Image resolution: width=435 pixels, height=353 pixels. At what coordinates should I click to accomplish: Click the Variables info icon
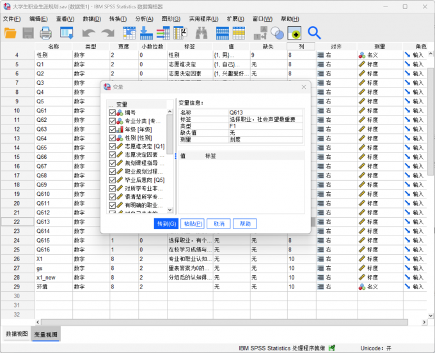pos(163,33)
